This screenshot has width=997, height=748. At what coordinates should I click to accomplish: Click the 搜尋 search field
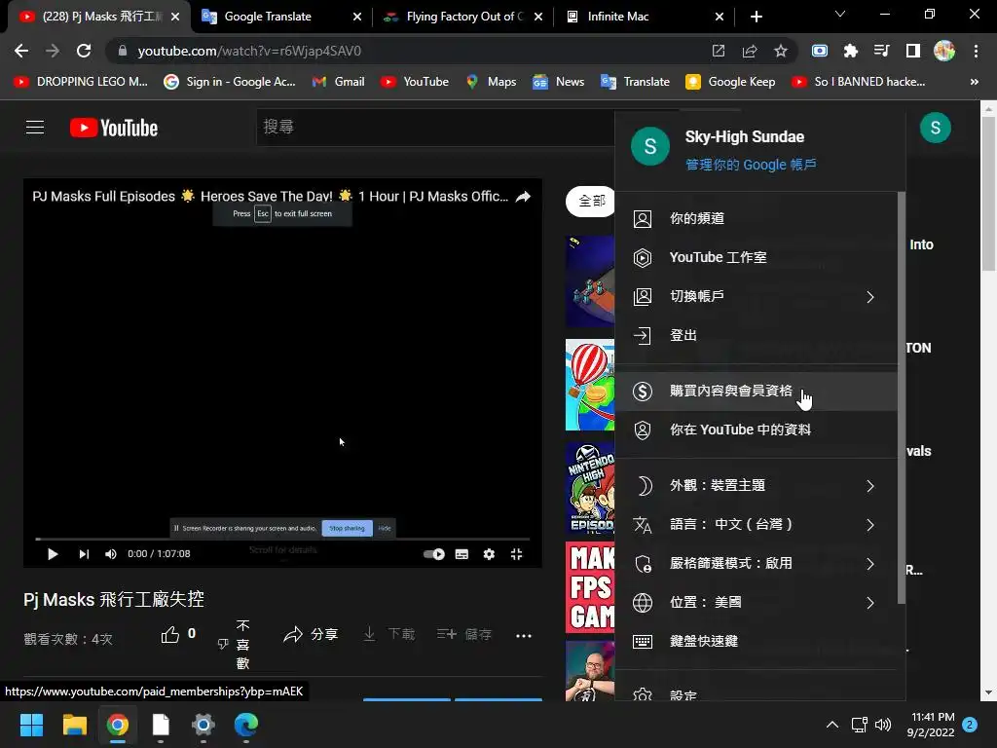tap(435, 128)
